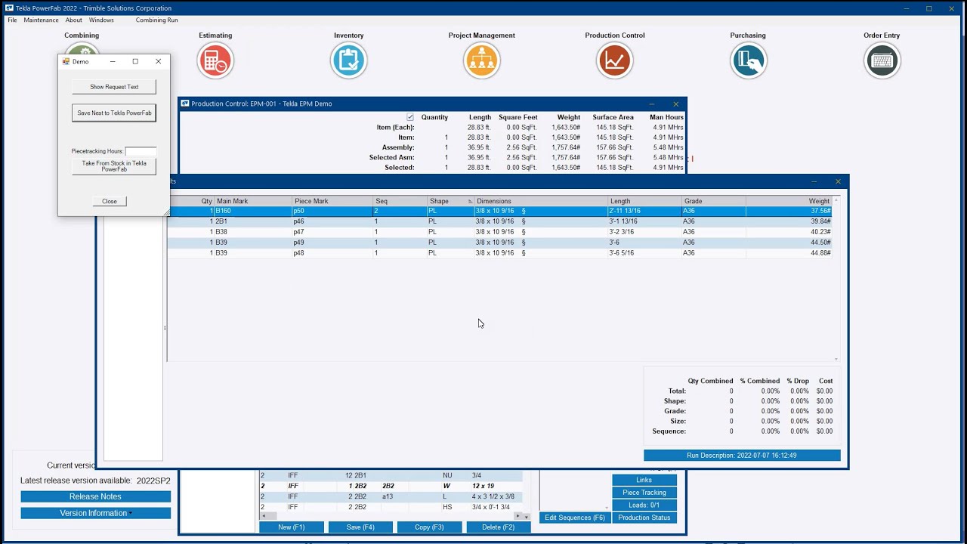This screenshot has width=967, height=544.
Task: Open the Inventory module icon
Action: (349, 60)
